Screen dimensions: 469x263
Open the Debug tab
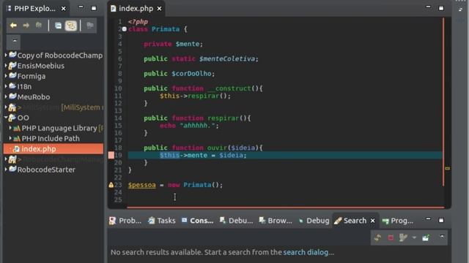click(x=314, y=221)
